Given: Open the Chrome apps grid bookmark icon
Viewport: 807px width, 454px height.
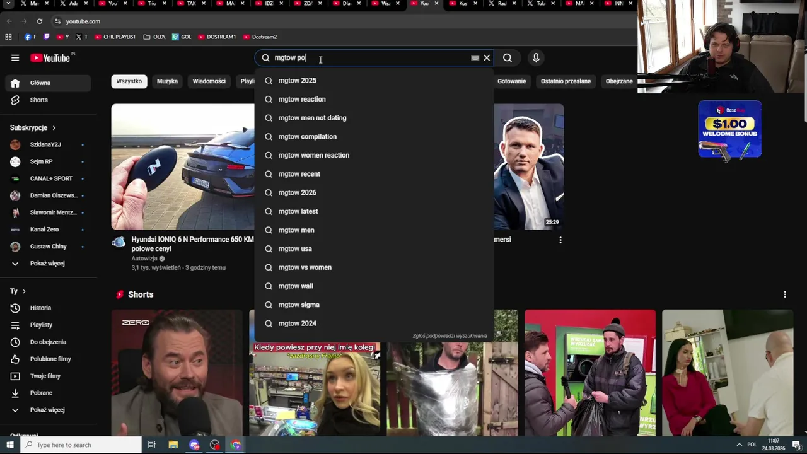Looking at the screenshot, I should coord(8,37).
